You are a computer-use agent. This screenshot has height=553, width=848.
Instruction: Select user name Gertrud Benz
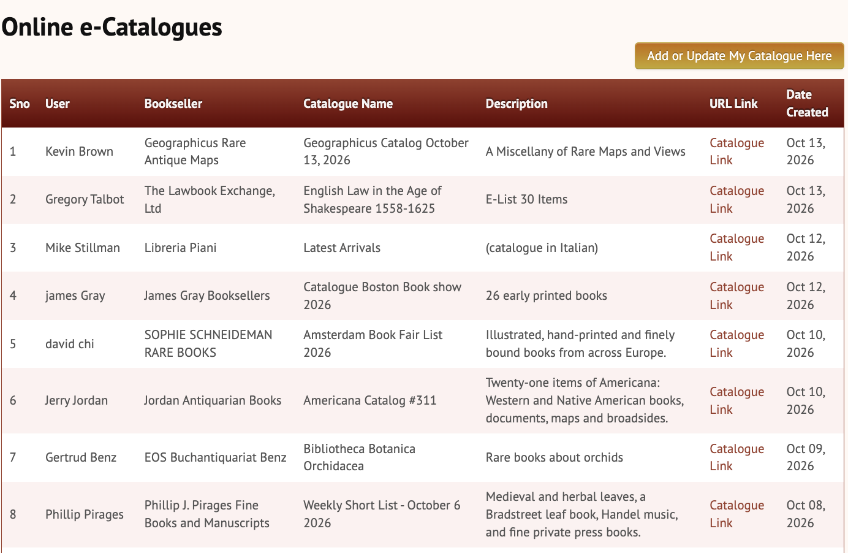pos(81,457)
